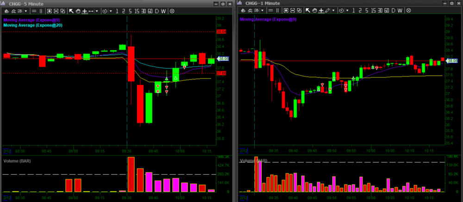Click Volume (BAR) label in 5 Minute chart
The height and width of the screenshot is (202, 463).
click(16, 161)
